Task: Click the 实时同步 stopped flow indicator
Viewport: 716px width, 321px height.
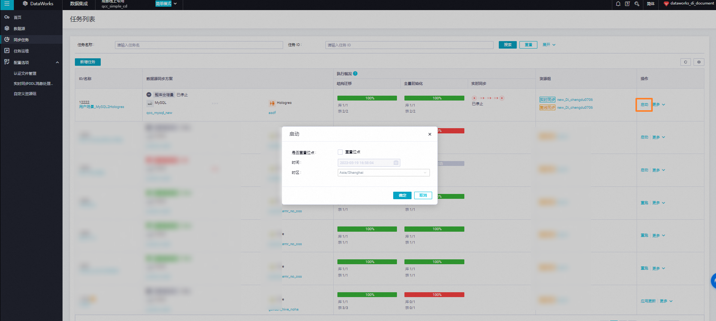Action: point(488,98)
